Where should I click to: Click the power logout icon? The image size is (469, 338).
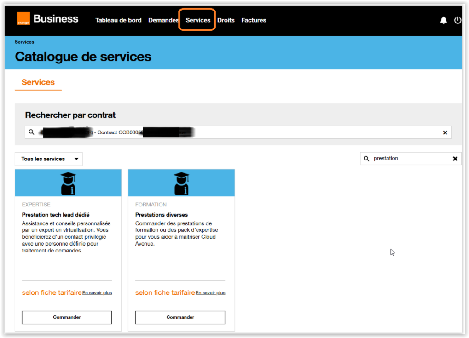[x=457, y=20]
